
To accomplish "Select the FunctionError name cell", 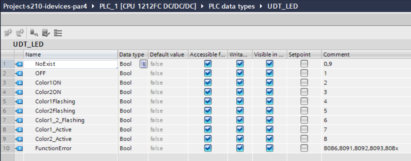I will [x=70, y=148].
